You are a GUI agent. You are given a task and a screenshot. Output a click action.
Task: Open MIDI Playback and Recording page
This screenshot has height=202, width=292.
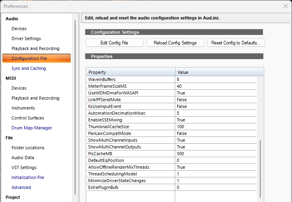(35, 98)
